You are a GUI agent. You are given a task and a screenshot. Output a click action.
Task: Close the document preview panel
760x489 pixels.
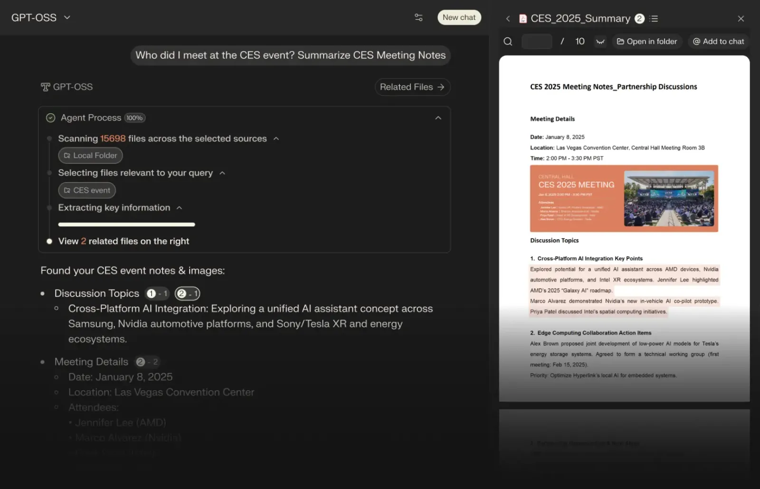pos(741,19)
